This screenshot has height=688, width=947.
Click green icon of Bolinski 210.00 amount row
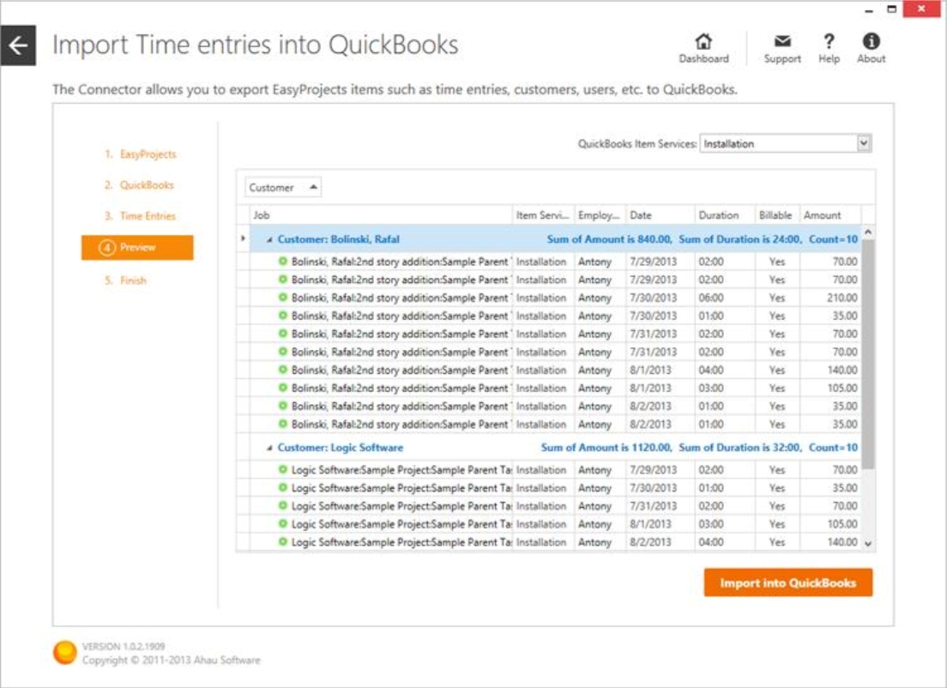(282, 297)
